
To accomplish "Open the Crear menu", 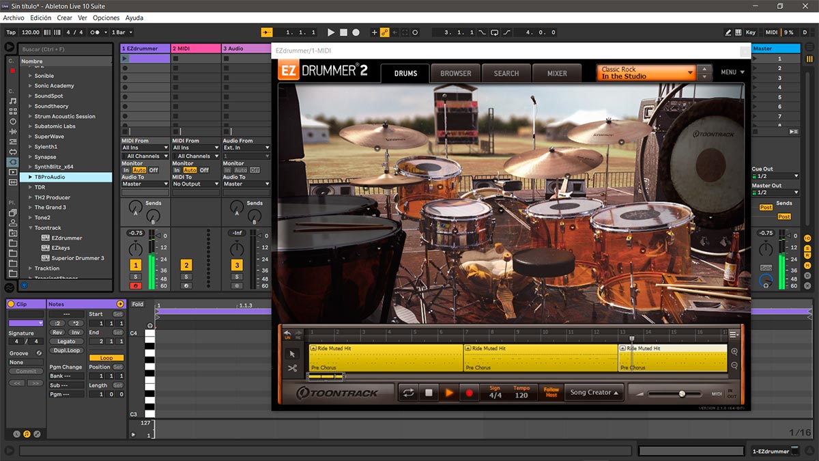I will coord(64,18).
